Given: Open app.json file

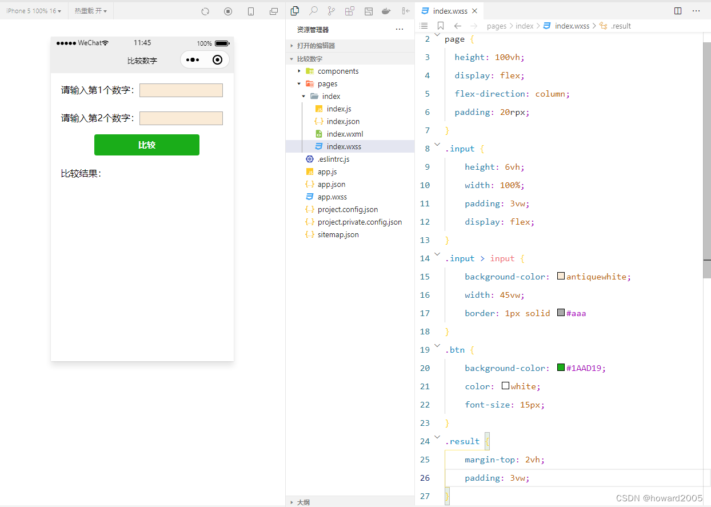Looking at the screenshot, I should (350, 185).
